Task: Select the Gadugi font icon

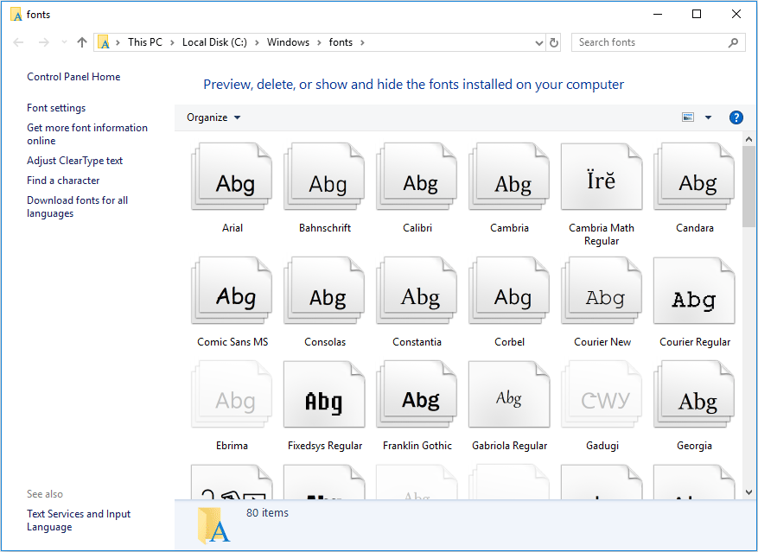Action: [x=602, y=395]
